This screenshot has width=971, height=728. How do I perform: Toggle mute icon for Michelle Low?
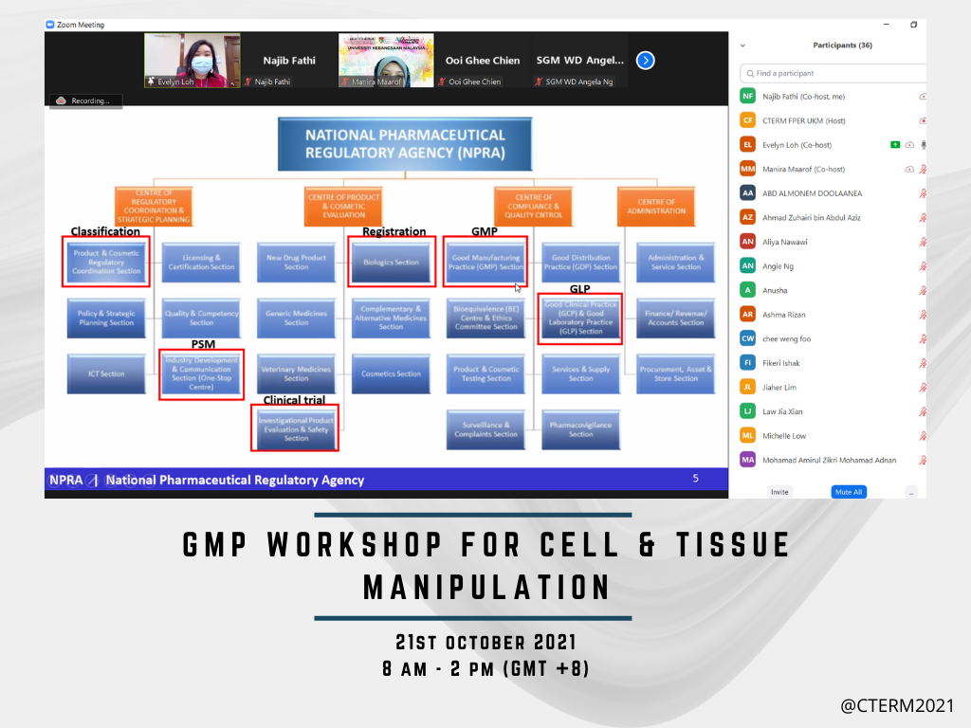[923, 436]
